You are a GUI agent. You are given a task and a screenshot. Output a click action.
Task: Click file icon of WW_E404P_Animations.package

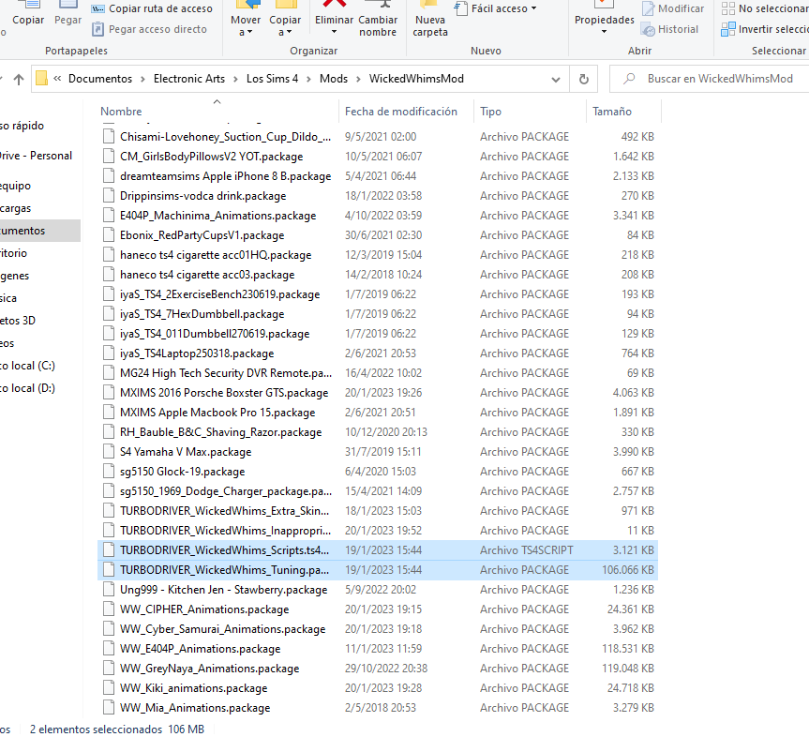tap(109, 649)
